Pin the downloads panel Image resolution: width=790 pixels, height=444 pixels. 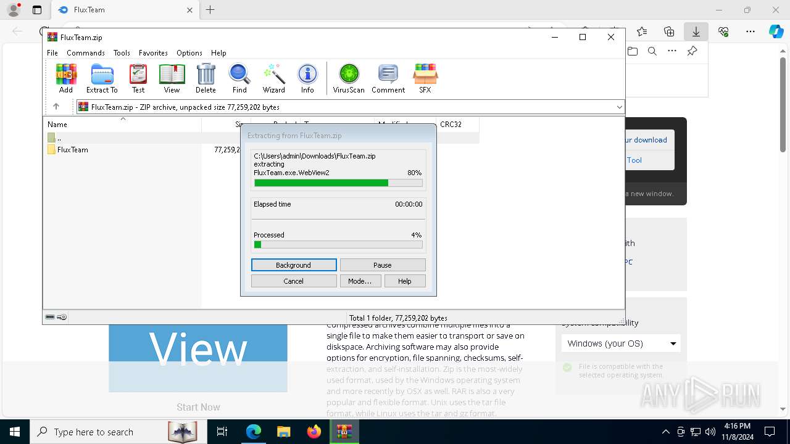692,51
